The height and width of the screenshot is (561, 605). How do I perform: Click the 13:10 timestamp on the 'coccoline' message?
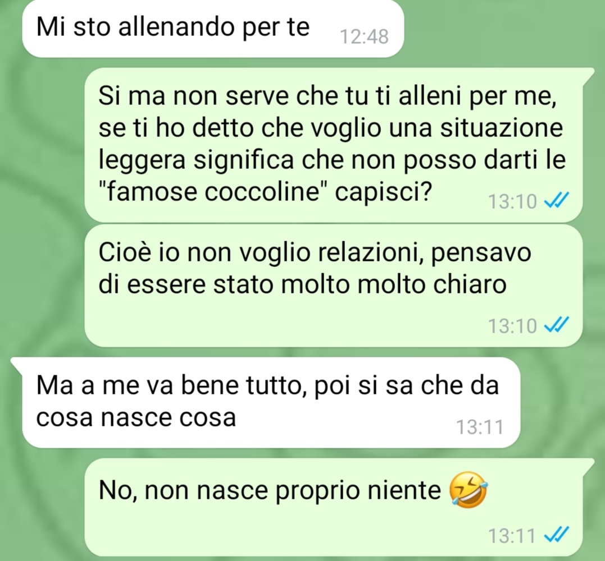[x=512, y=201]
